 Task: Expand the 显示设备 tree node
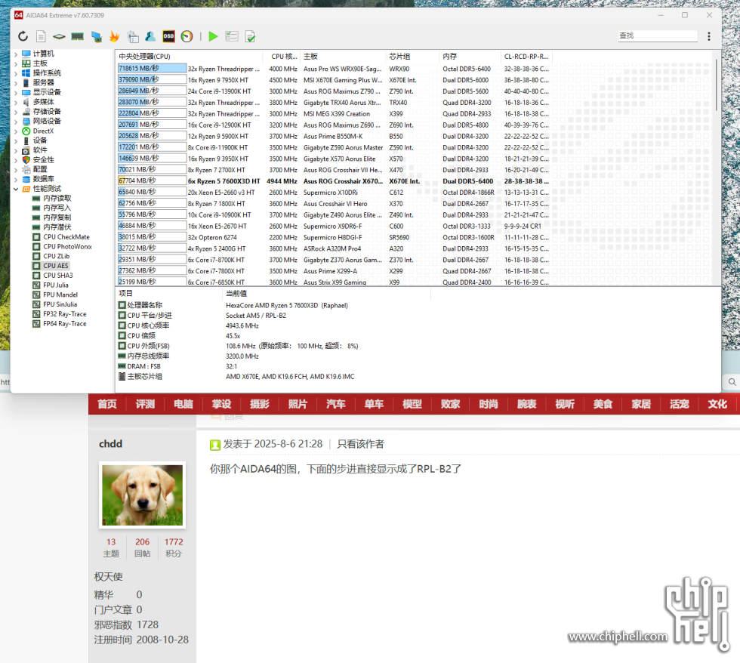click(16, 92)
